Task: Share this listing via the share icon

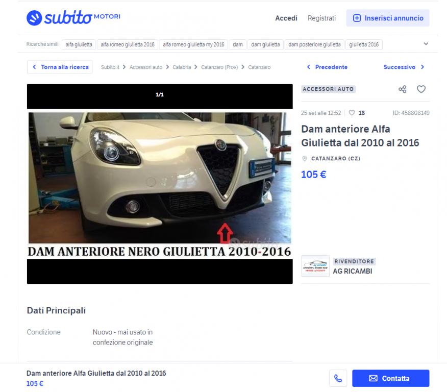Action: pyautogui.click(x=402, y=89)
